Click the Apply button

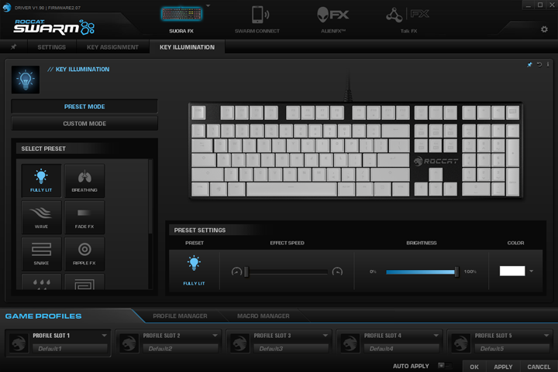(503, 367)
